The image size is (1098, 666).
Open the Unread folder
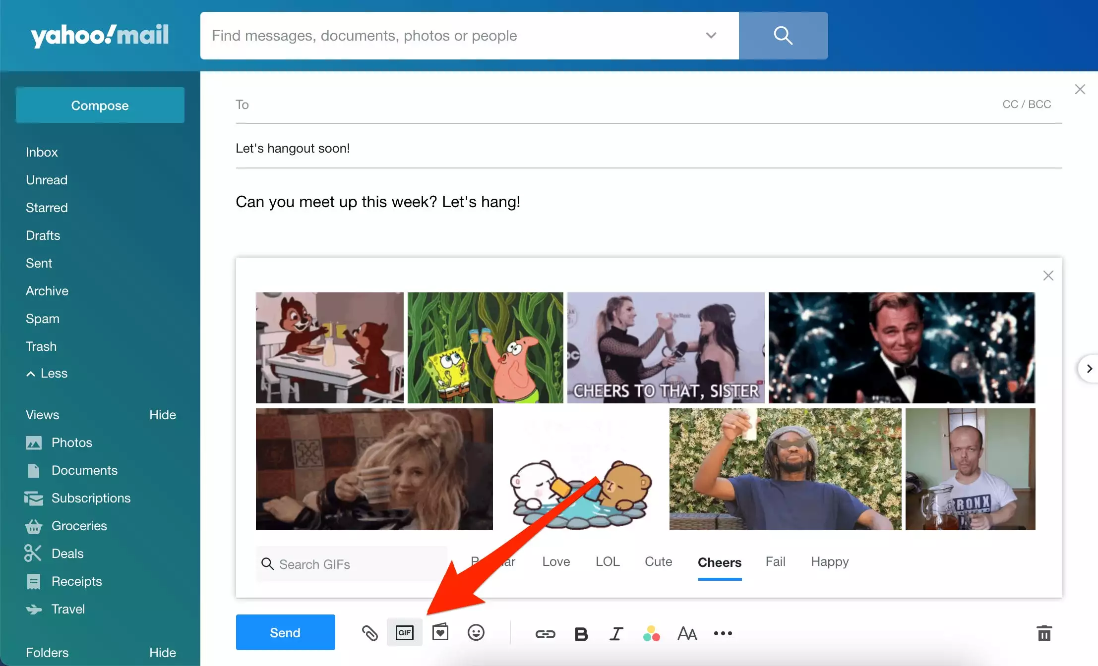pos(47,180)
